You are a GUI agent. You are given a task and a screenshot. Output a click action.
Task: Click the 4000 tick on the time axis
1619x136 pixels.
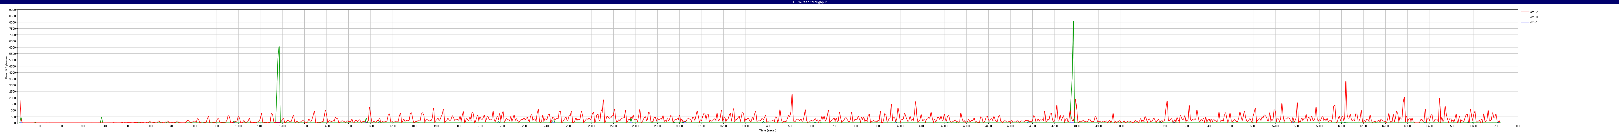coord(900,127)
